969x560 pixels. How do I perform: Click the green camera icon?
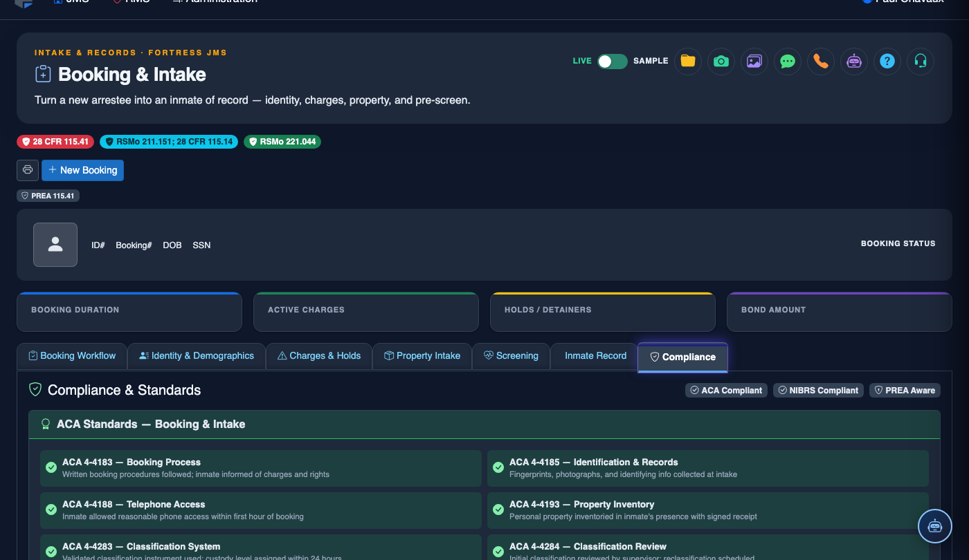[721, 61]
